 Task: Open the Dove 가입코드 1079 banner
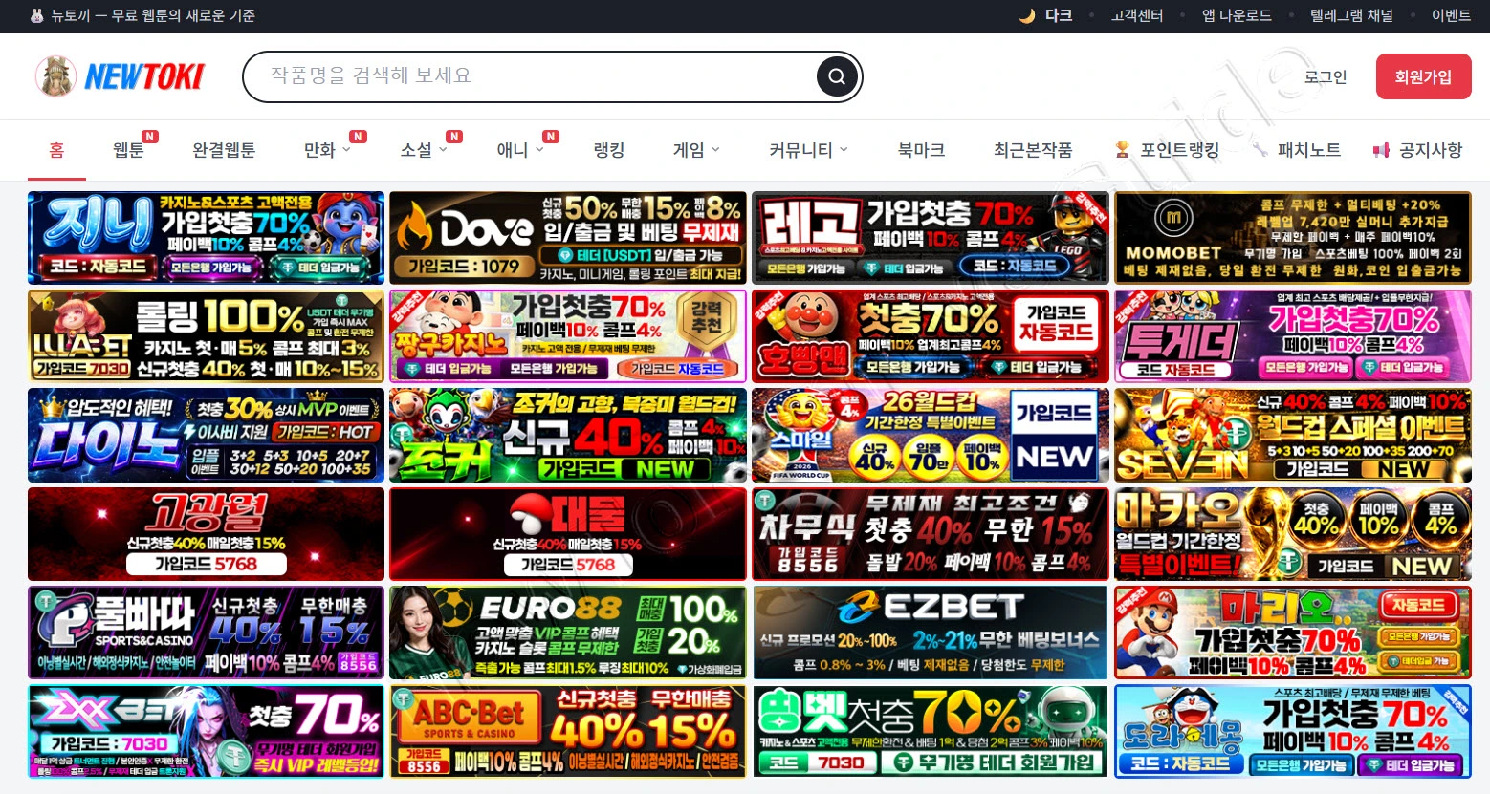pos(568,238)
